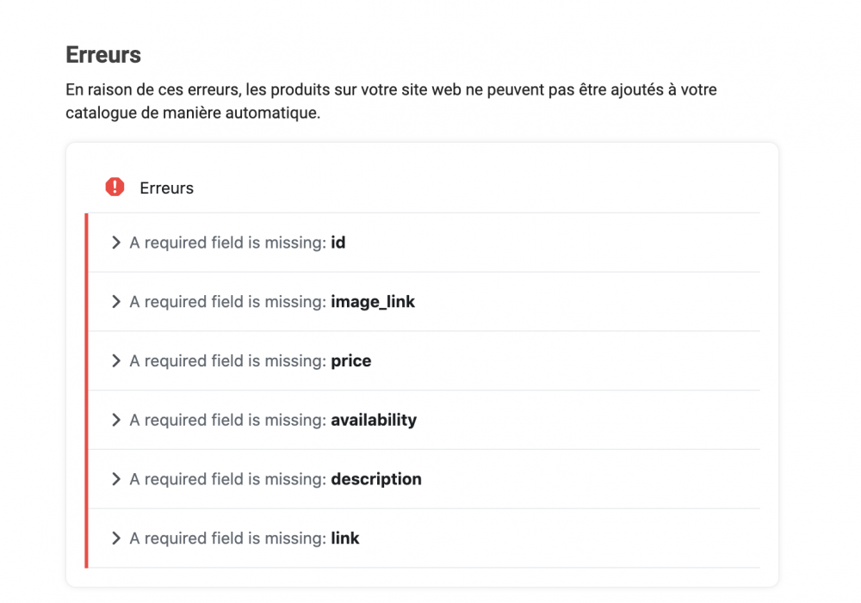Viewport: 861px width, 603px height.
Task: Open the availability error chevron arrow
Action: [x=115, y=420]
